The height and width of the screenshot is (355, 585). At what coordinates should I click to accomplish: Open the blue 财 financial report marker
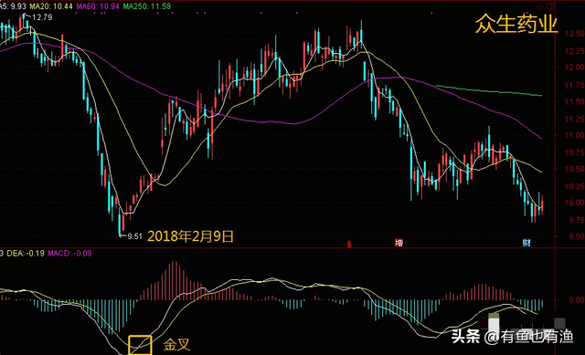[526, 243]
